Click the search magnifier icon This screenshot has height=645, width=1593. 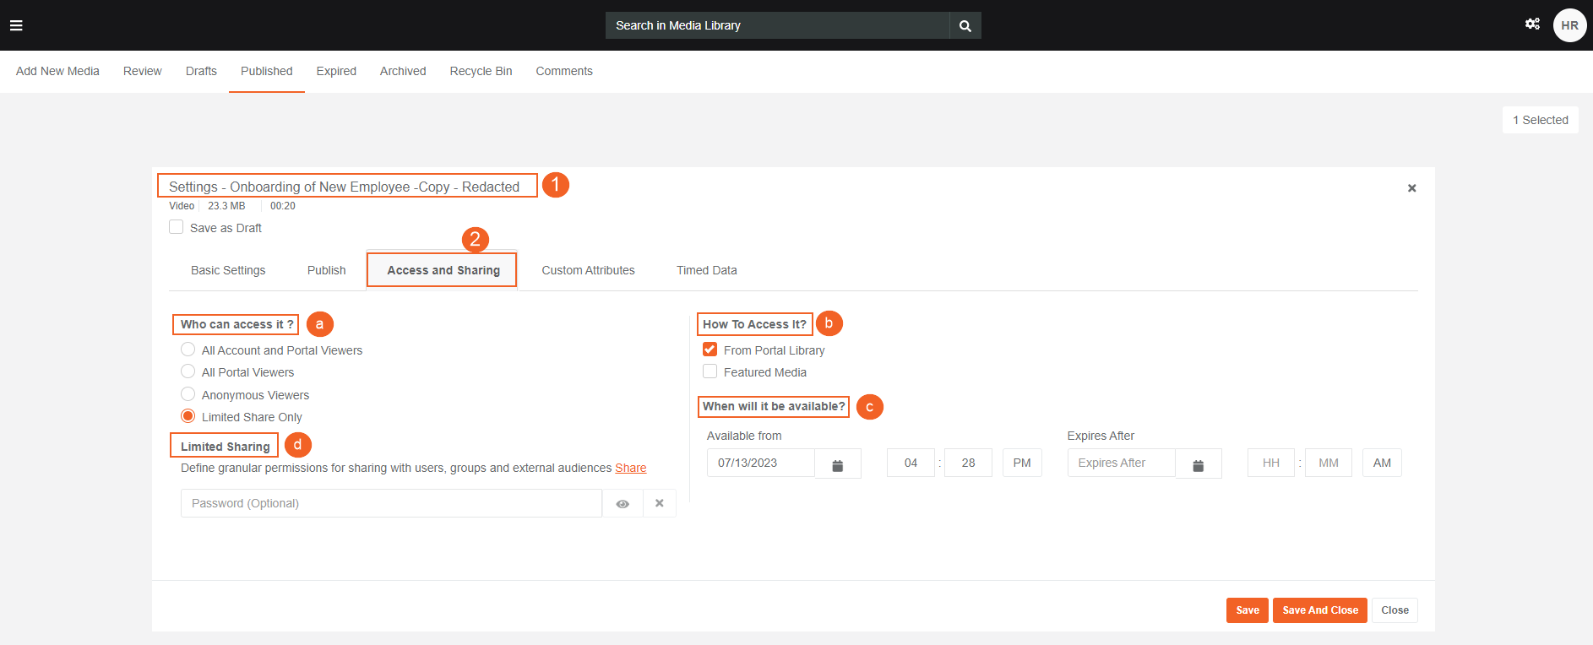965,26
